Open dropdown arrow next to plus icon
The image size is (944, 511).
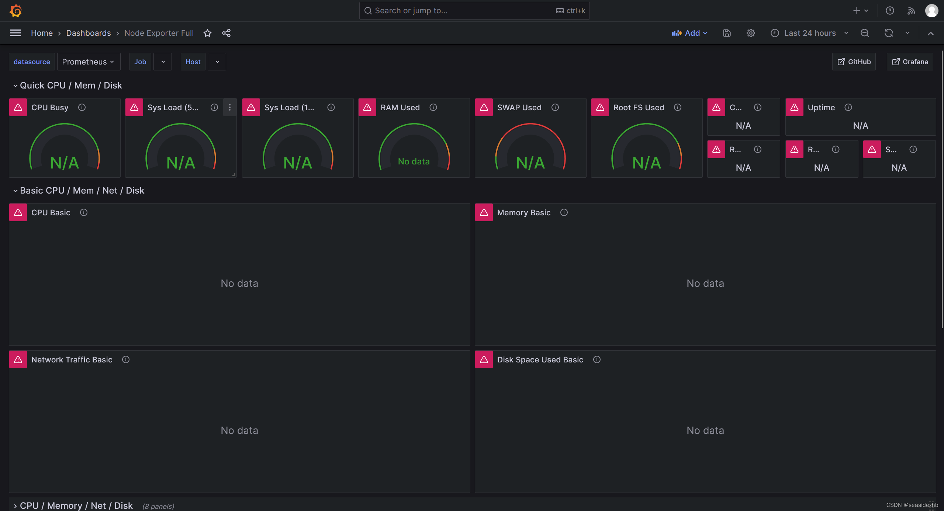[867, 11]
